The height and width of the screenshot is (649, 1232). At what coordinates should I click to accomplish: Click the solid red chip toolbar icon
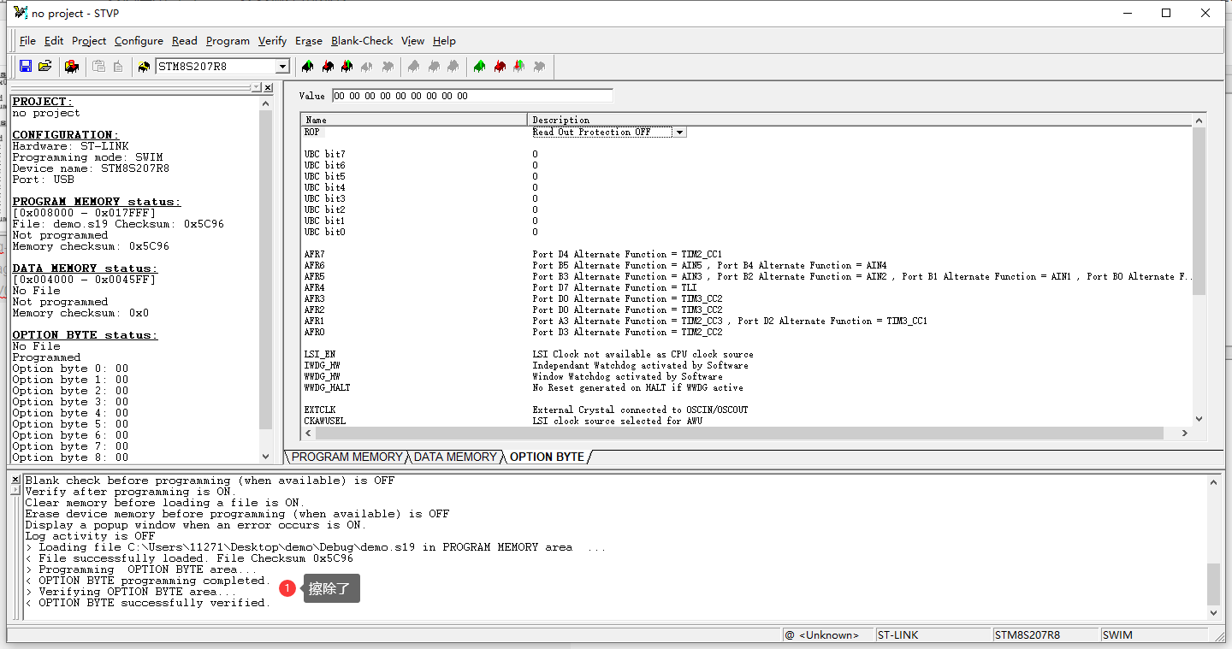pyautogui.click(x=500, y=67)
